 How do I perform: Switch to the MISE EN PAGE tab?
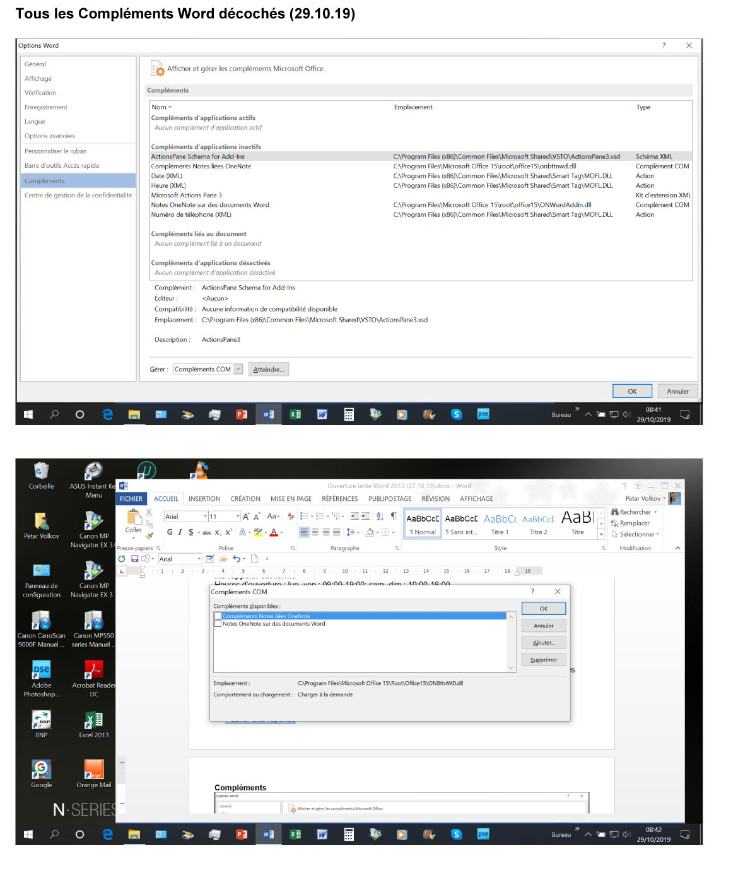point(291,499)
